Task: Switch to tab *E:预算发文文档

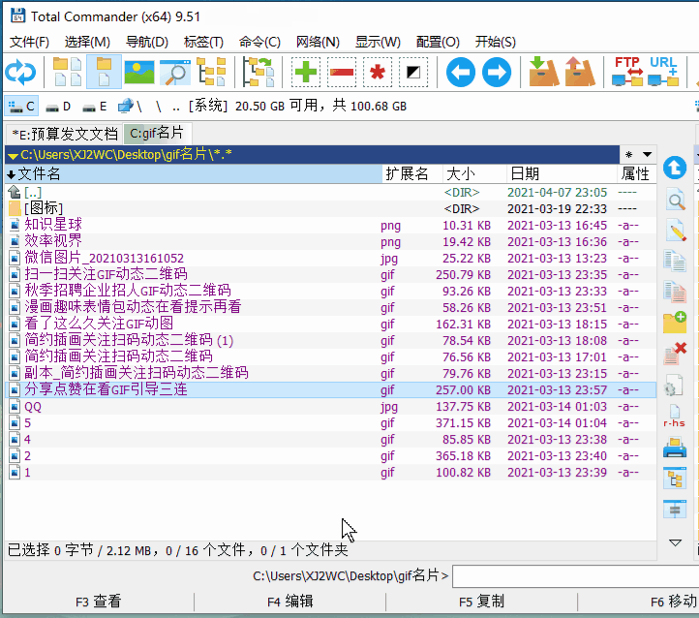Action: (65, 134)
